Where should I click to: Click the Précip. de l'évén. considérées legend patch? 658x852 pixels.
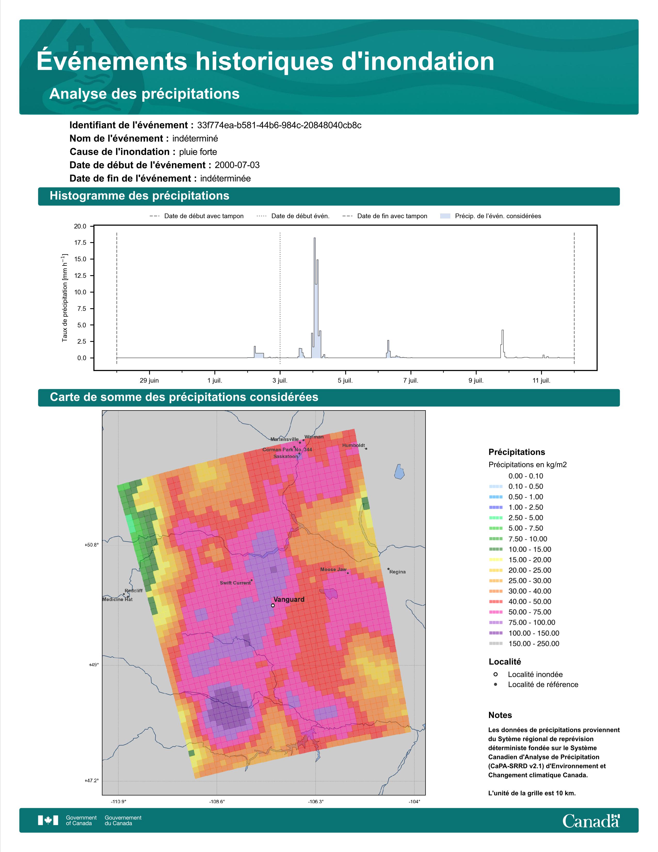[x=445, y=216]
